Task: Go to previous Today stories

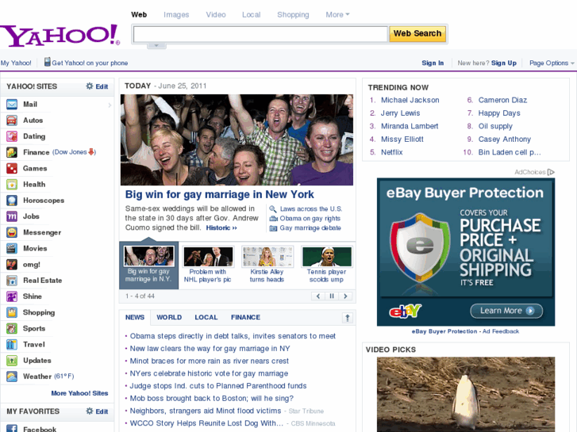Action: coord(318,296)
